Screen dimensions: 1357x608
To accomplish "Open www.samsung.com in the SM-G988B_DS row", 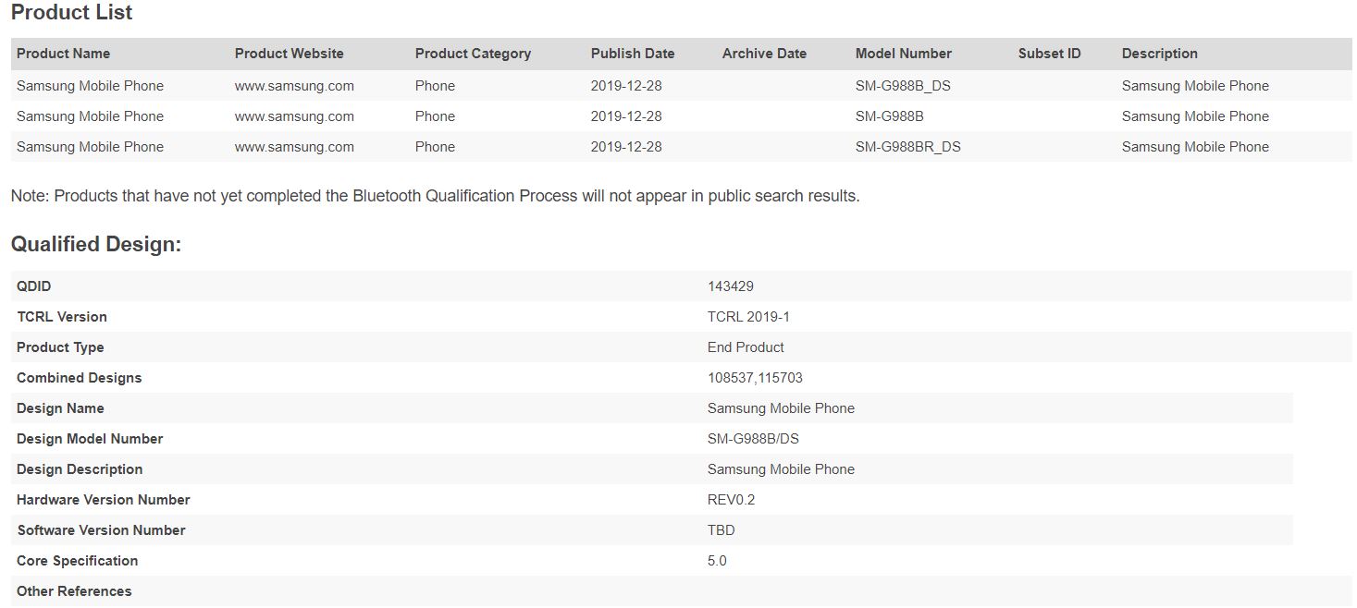I will [x=294, y=86].
